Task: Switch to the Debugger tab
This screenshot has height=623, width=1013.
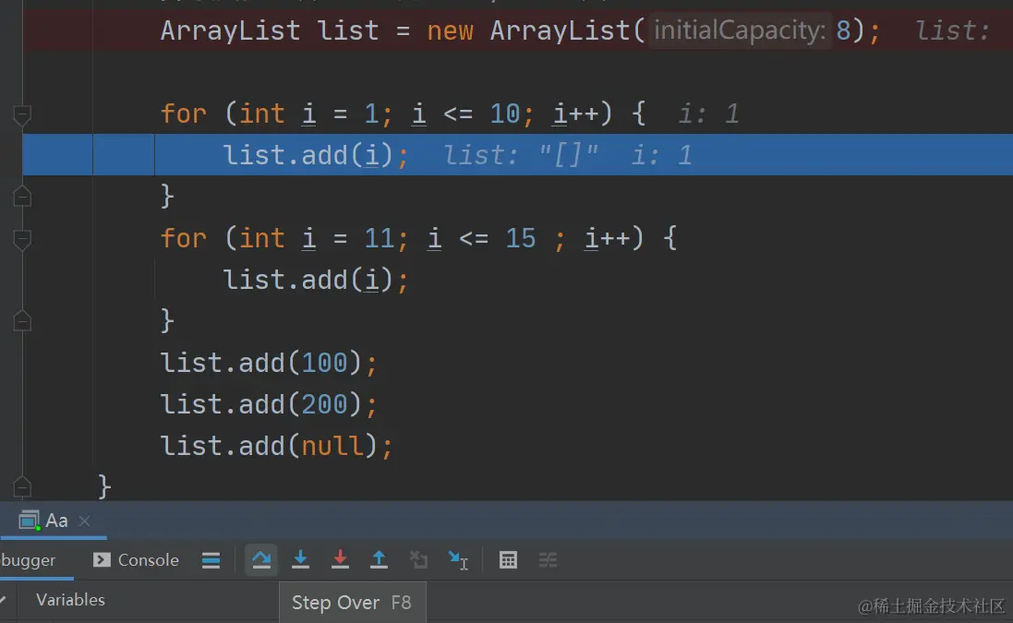Action: pyautogui.click(x=28, y=559)
